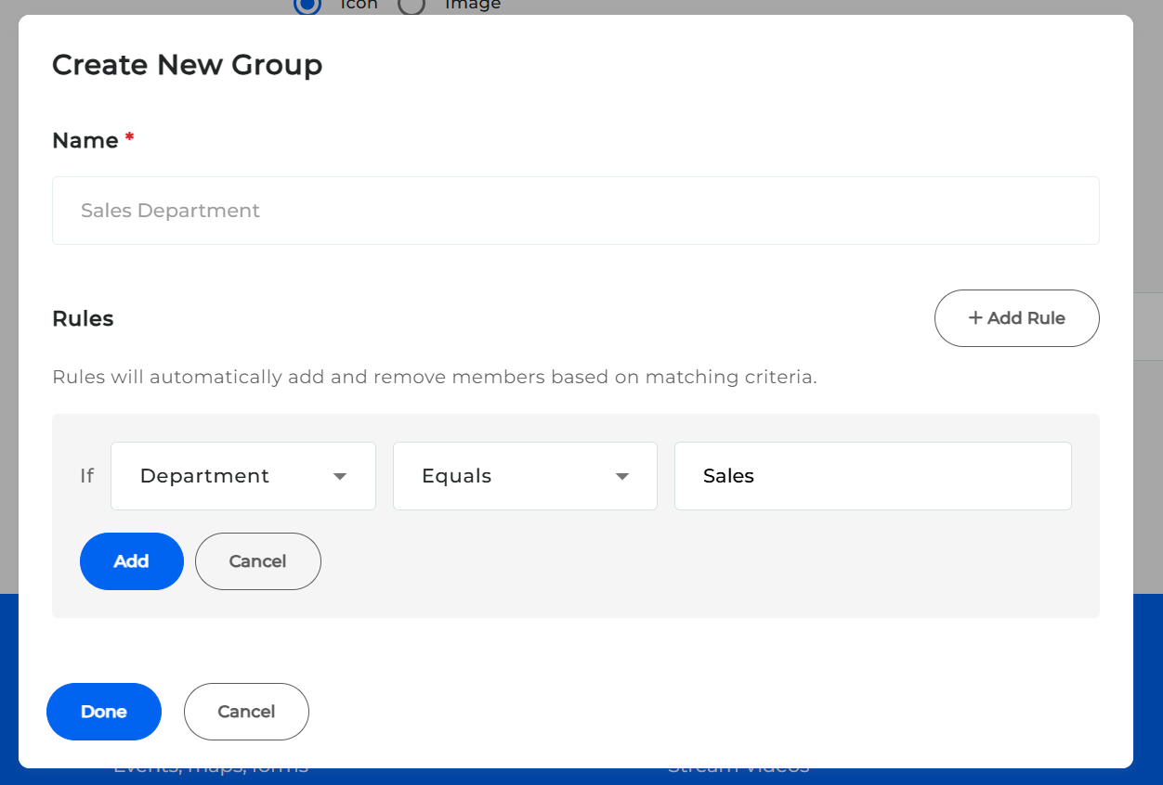Click the Create New Group title

click(188, 65)
